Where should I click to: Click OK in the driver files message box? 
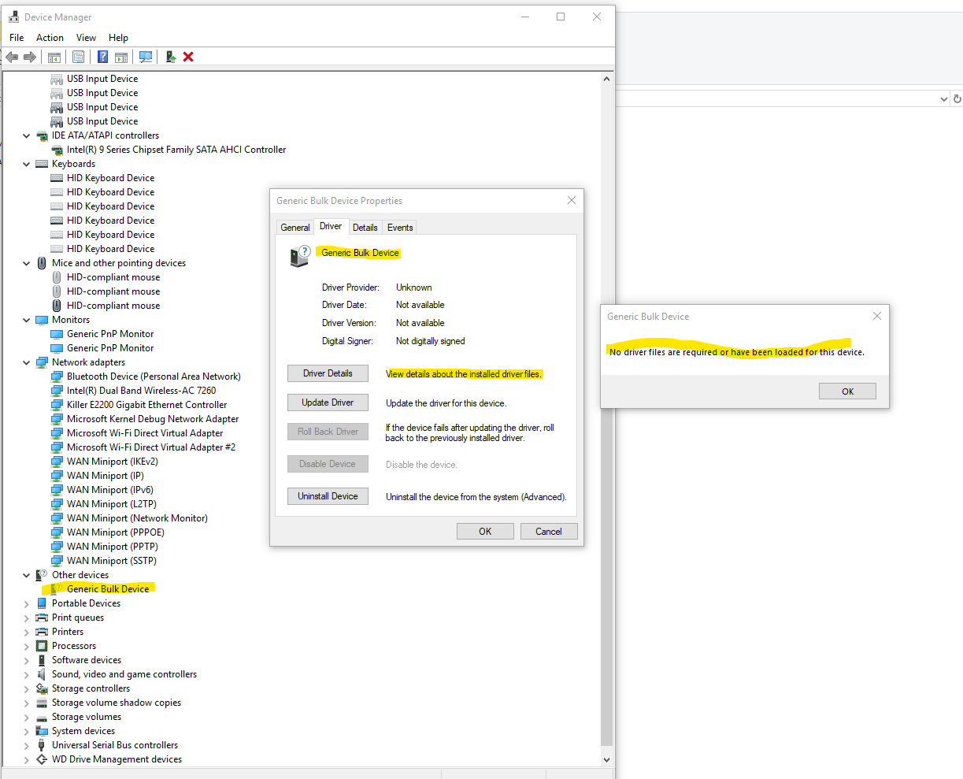[x=847, y=391]
